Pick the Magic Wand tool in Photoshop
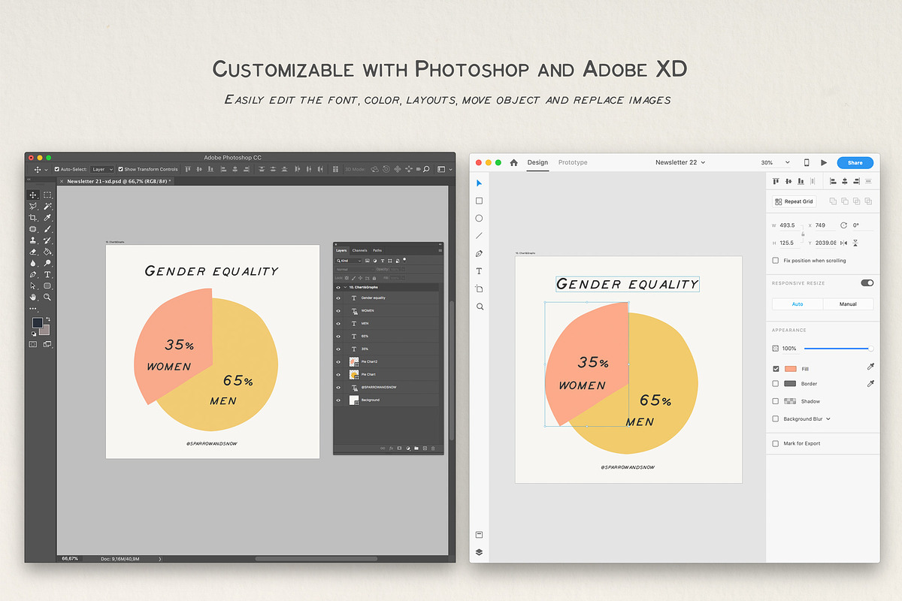This screenshot has height=601, width=902. (x=47, y=206)
